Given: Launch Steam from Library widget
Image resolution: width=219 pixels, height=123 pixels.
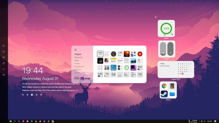Looking at the screenshot, I should pyautogui.click(x=164, y=94).
